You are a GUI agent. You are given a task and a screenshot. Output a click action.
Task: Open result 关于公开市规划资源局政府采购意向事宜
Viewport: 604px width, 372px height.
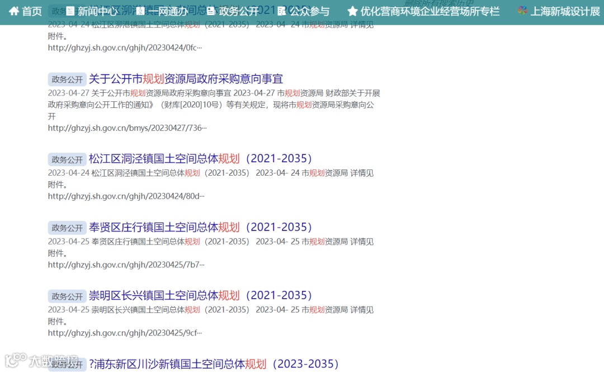[x=186, y=79]
